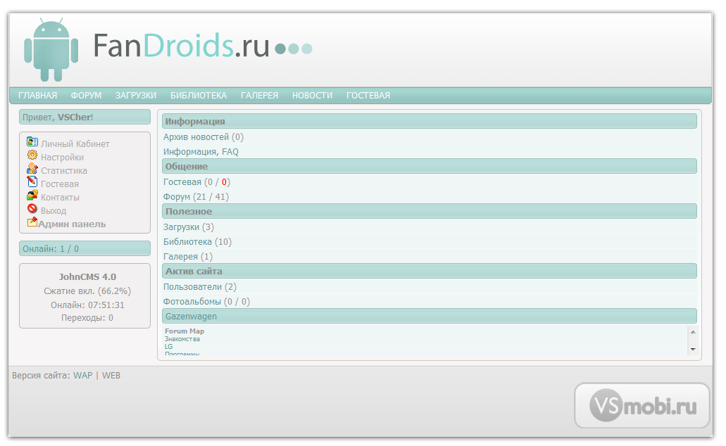726x446 pixels.
Task: Open the sidebar Гостевая link
Action: coord(60,184)
